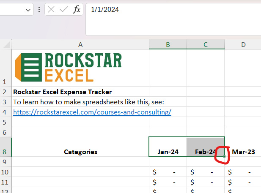Select column A header
The image size is (261, 193).
[80, 45]
